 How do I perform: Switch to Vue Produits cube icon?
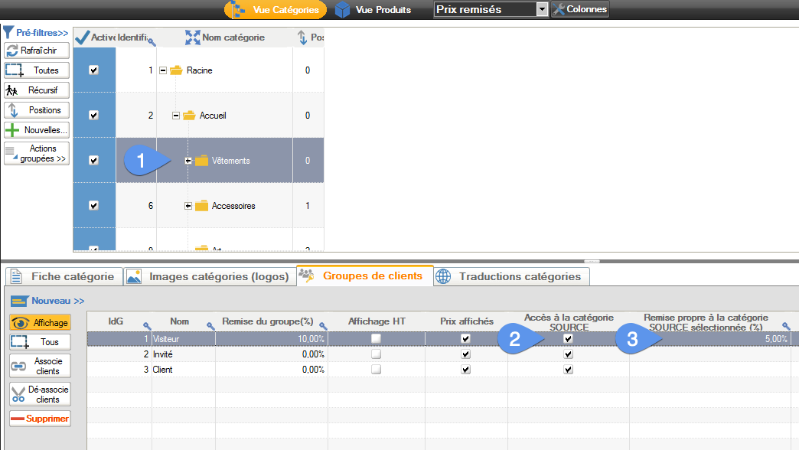click(343, 10)
